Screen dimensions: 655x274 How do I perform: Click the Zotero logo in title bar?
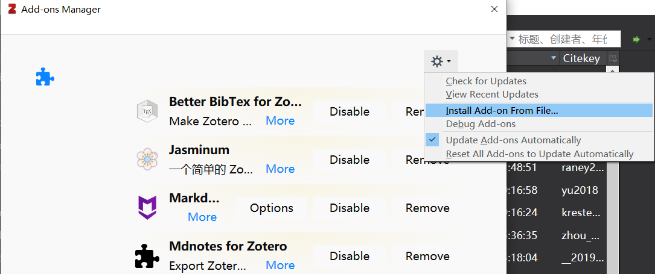coord(12,9)
